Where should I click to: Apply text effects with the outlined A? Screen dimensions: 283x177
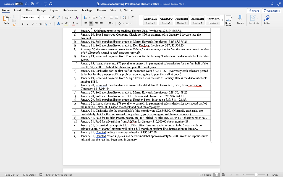click(59, 24)
